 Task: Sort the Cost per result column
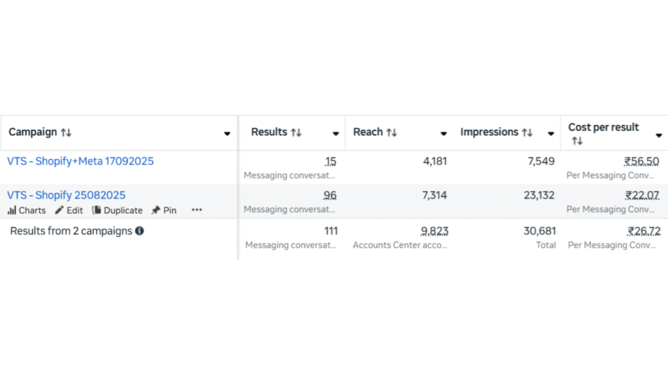[x=577, y=141]
